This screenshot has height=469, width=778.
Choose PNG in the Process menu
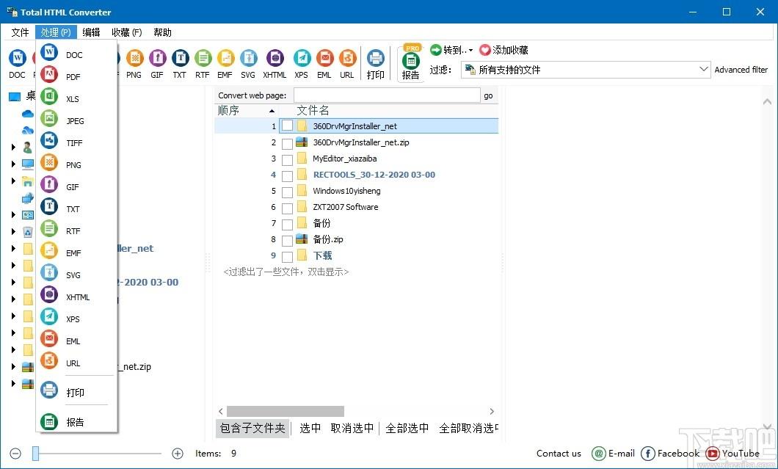[76, 164]
